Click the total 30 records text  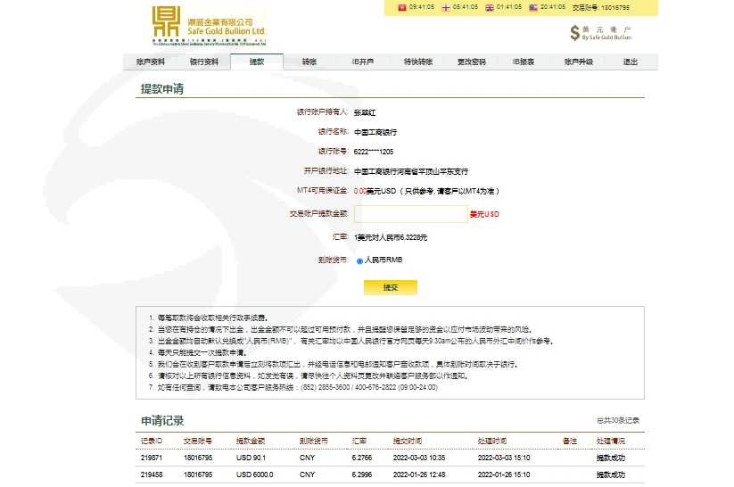618,420
